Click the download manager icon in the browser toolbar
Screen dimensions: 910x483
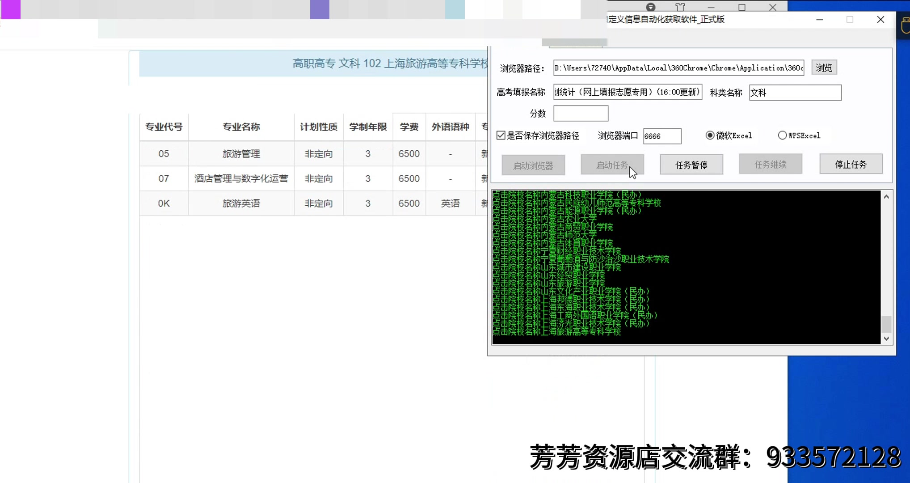[650, 7]
